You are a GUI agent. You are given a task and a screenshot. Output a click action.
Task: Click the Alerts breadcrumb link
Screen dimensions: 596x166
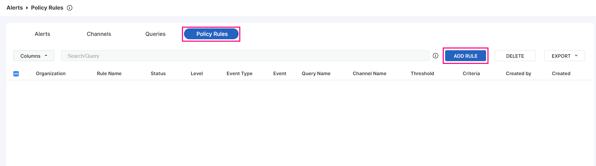click(x=15, y=8)
